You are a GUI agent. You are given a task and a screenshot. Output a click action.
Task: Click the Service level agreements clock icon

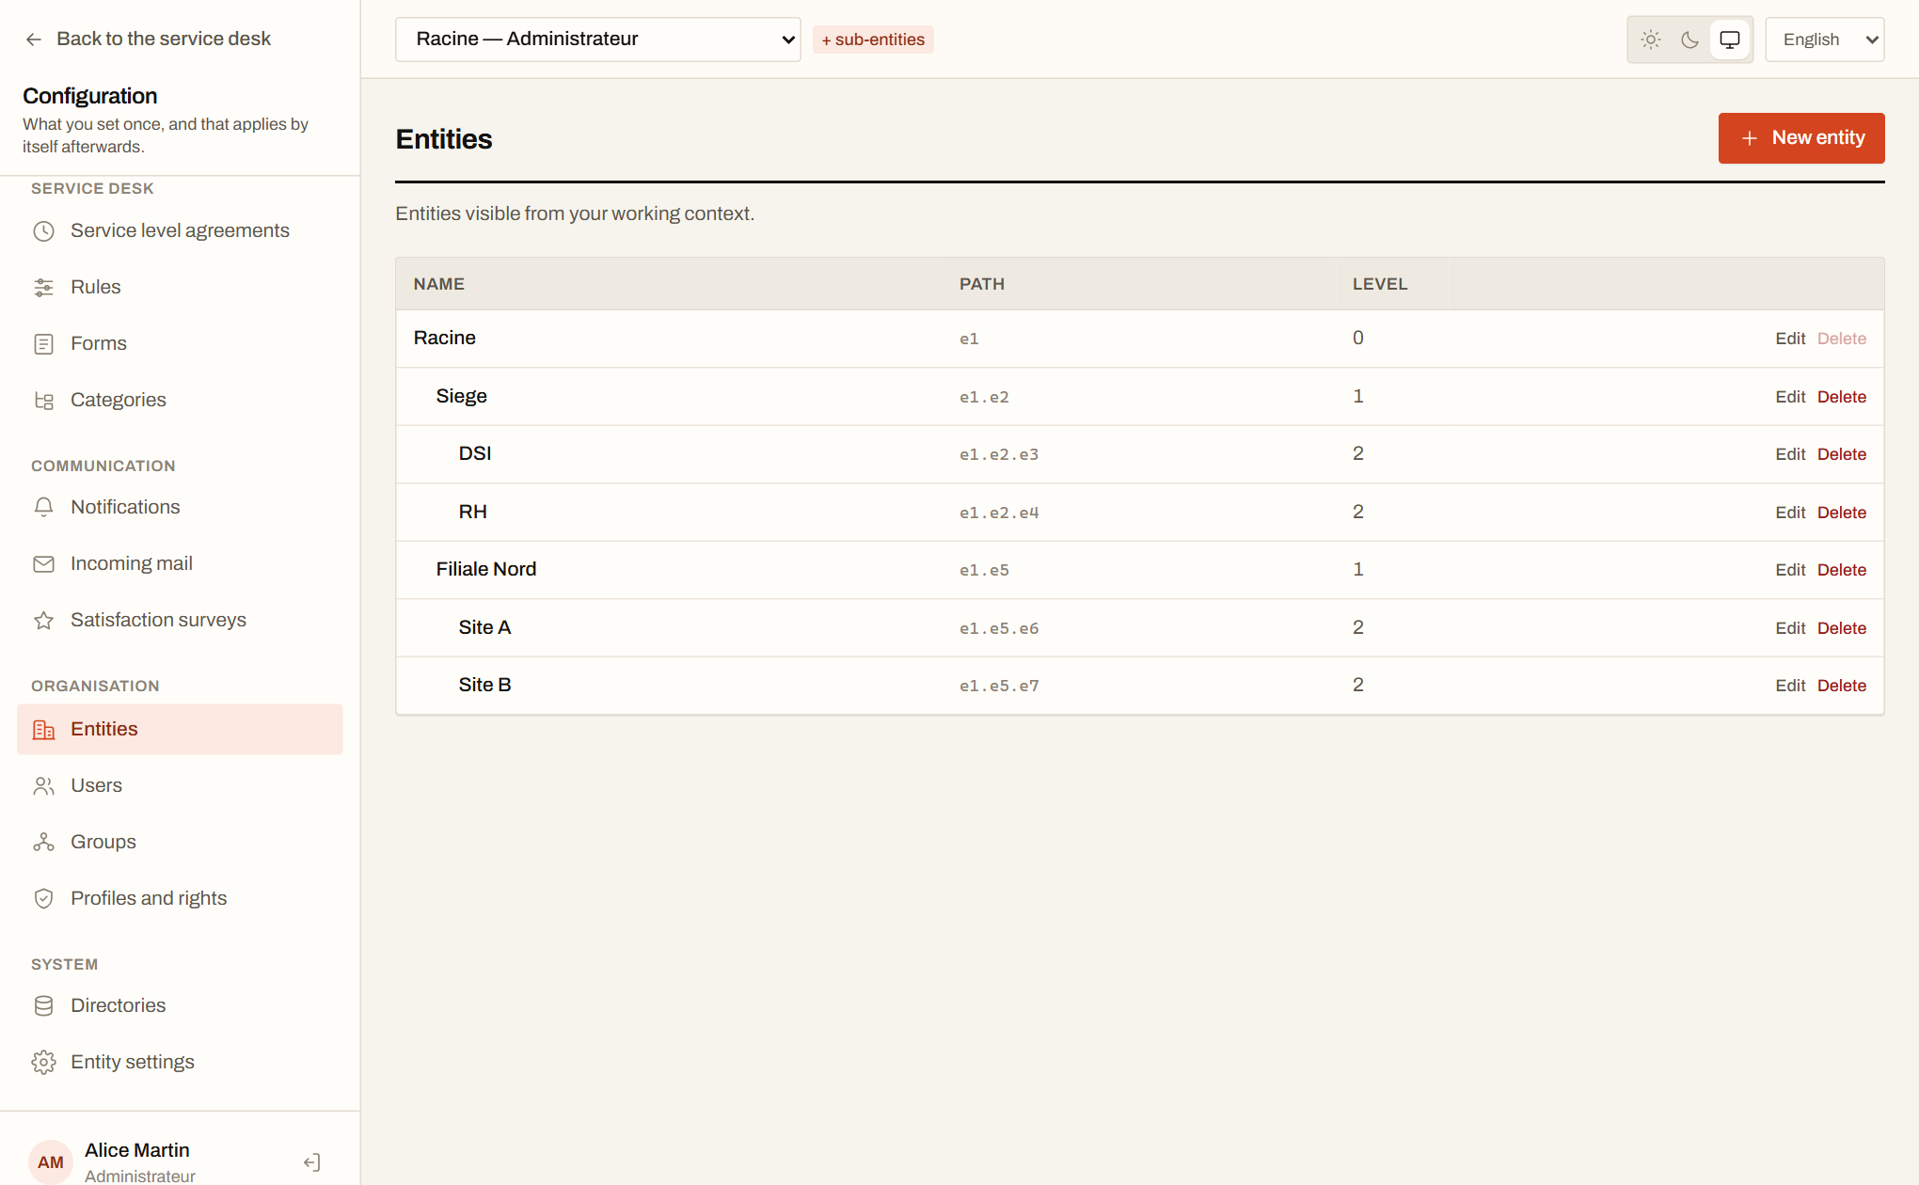click(x=43, y=231)
